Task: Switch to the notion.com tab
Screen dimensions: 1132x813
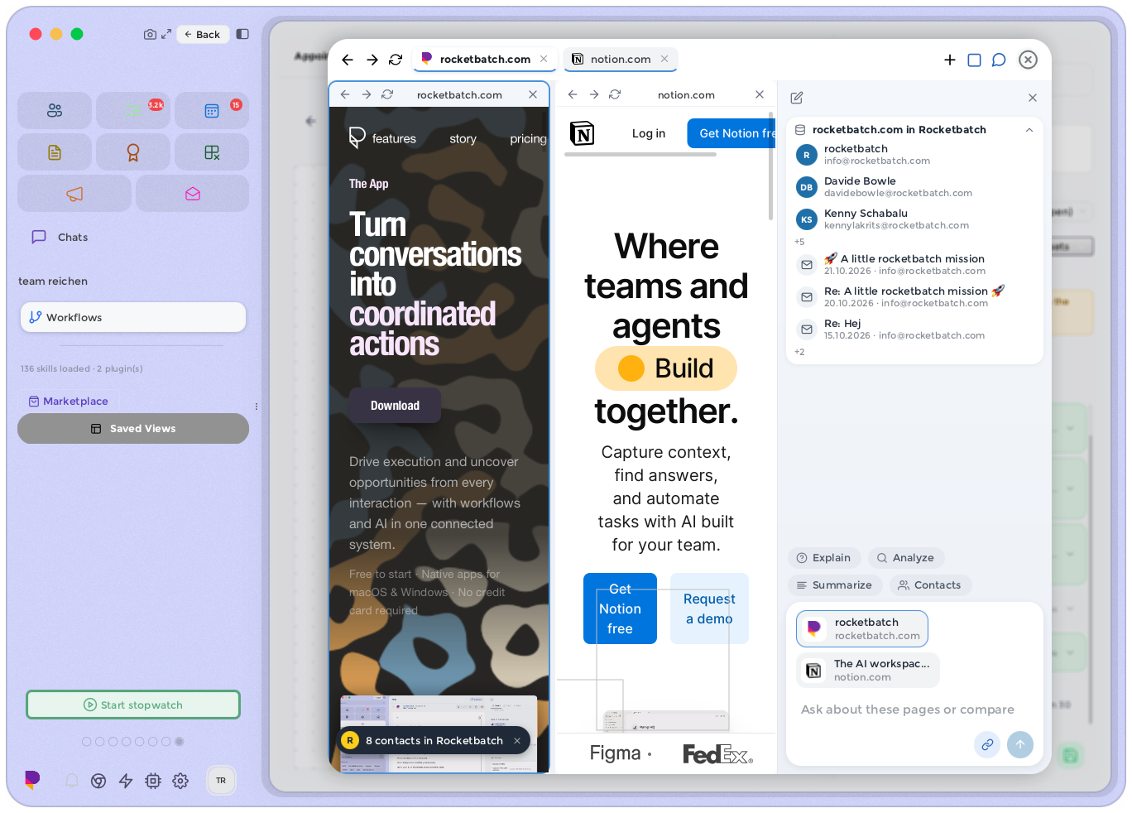Action: coord(621,59)
